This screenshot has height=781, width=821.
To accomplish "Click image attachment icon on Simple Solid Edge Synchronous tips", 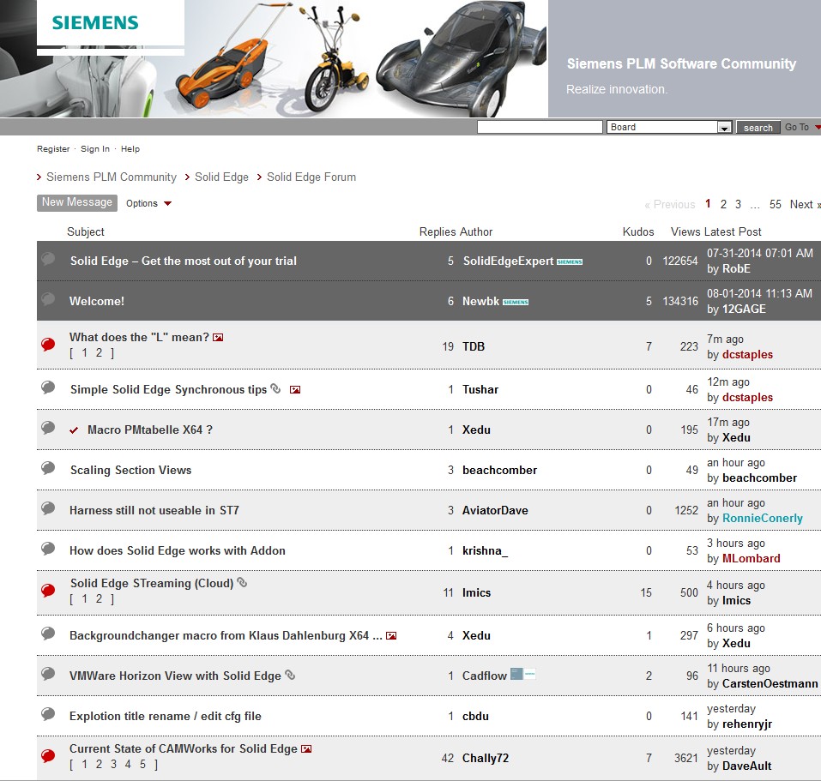I will [x=295, y=389].
